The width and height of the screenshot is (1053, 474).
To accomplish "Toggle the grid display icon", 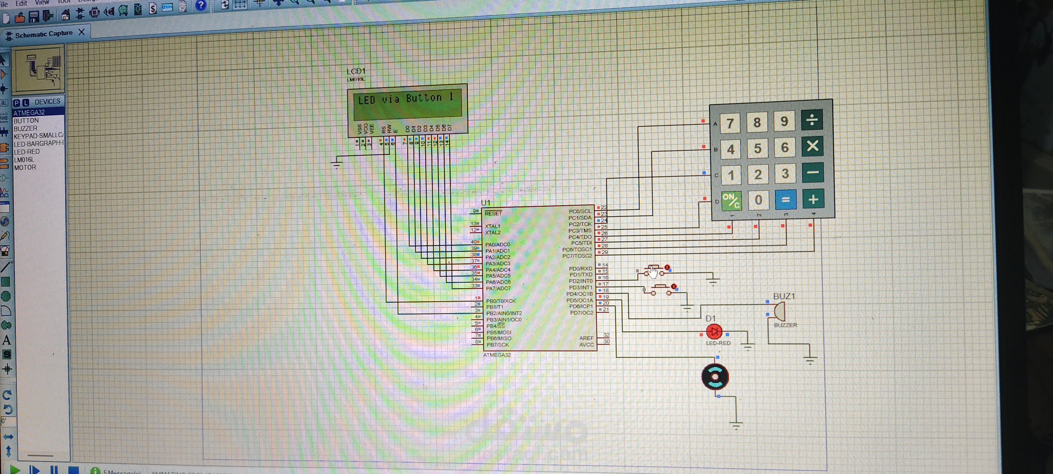I will pos(240,4).
